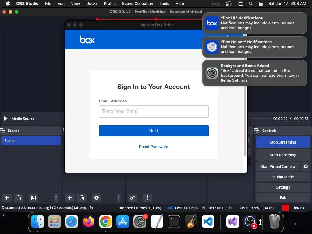
Task: Open Launchpad from the Dock
Action: point(55,222)
